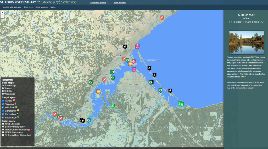The image size is (268, 149).
Task: Click the estuary photo in the sidebar
Action: (x=246, y=43)
